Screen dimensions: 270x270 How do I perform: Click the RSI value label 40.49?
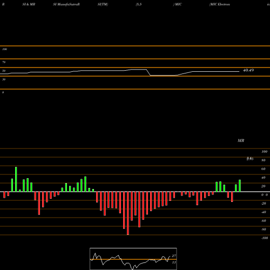tap(248, 70)
